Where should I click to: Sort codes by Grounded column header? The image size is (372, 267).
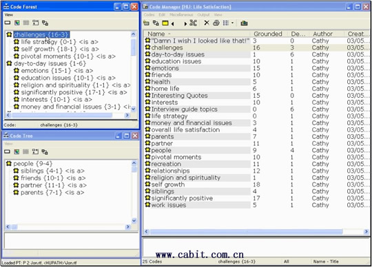click(268, 34)
